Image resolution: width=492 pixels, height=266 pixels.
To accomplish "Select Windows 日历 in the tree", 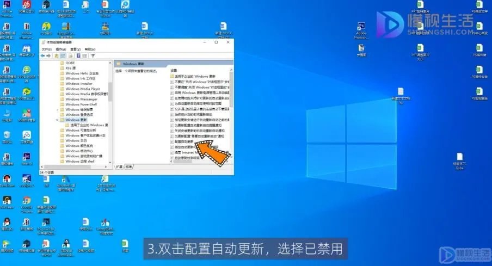I will click(73, 140).
